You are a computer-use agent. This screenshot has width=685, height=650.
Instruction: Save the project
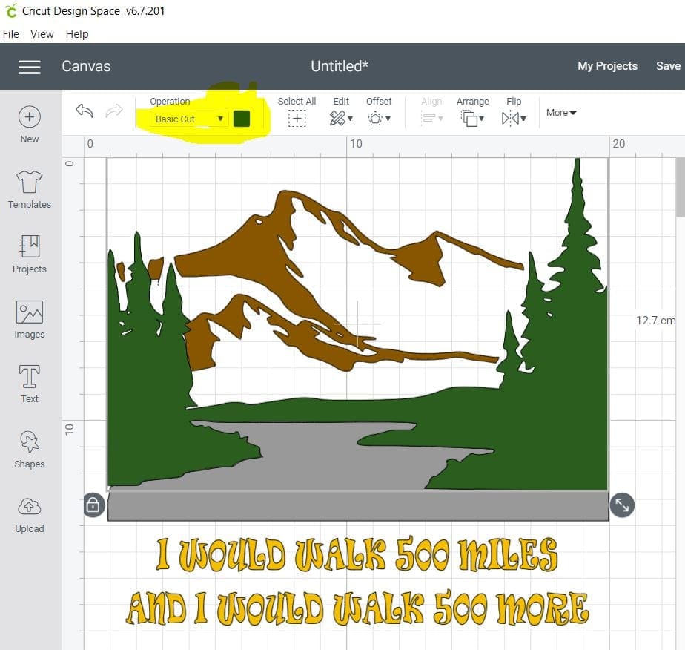[x=668, y=66]
